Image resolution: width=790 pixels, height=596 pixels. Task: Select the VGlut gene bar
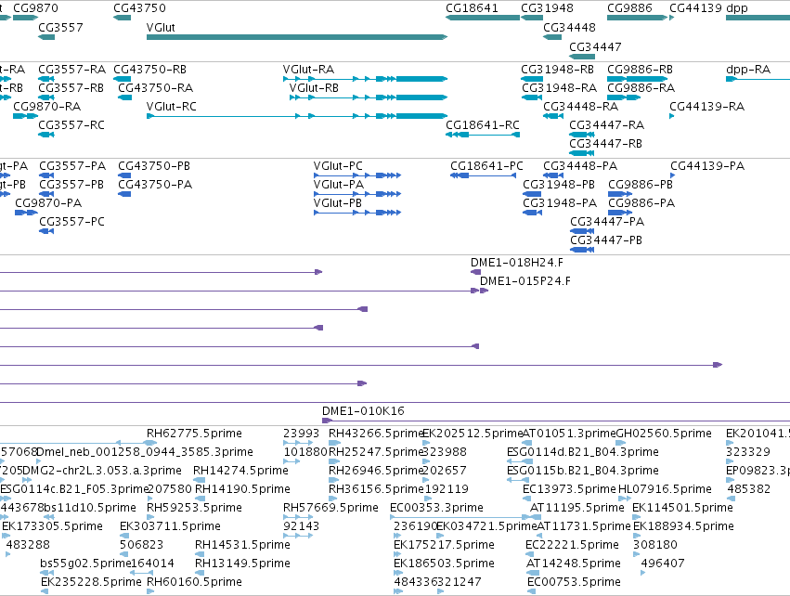pos(297,37)
